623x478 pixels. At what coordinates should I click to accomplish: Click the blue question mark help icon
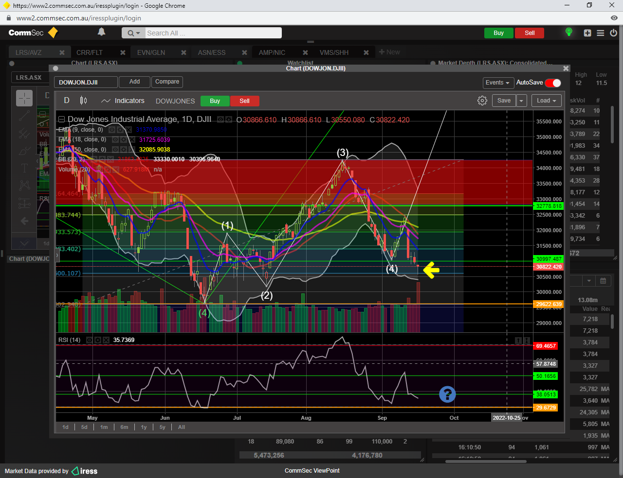coord(447,394)
